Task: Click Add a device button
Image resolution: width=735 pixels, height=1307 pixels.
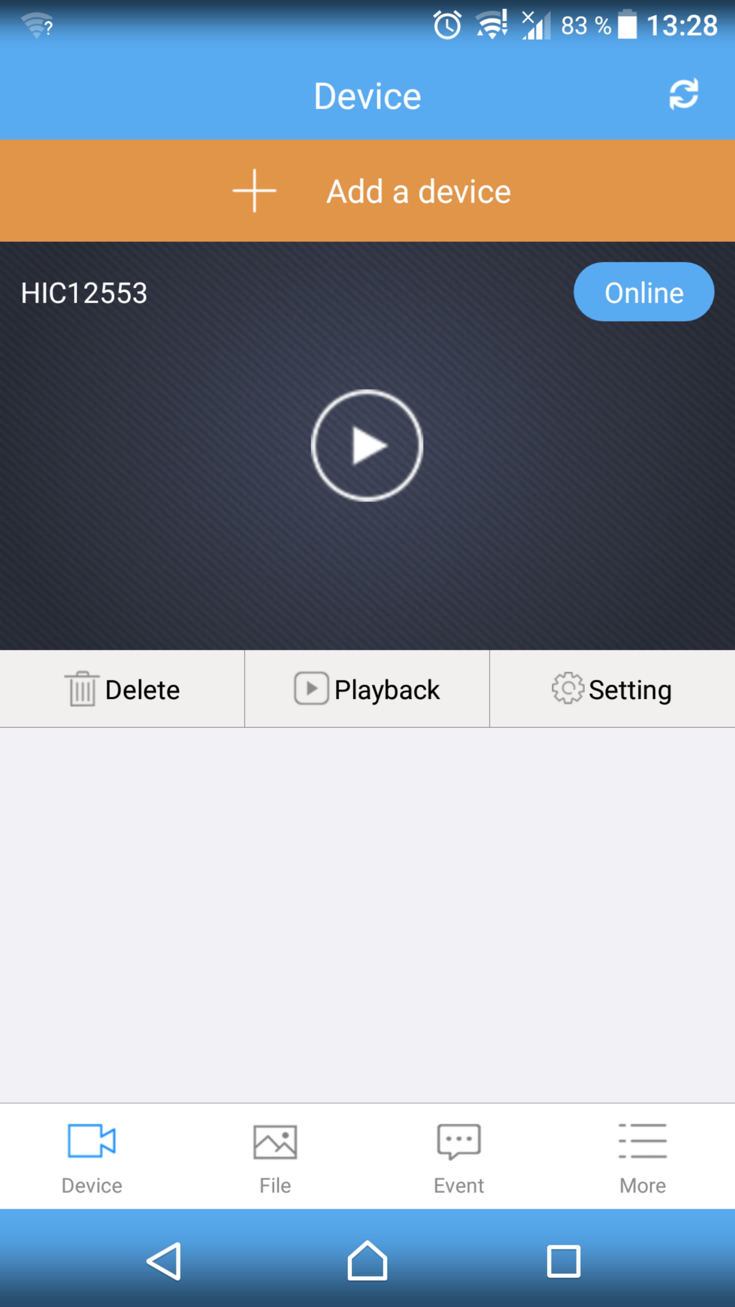Action: [x=368, y=190]
